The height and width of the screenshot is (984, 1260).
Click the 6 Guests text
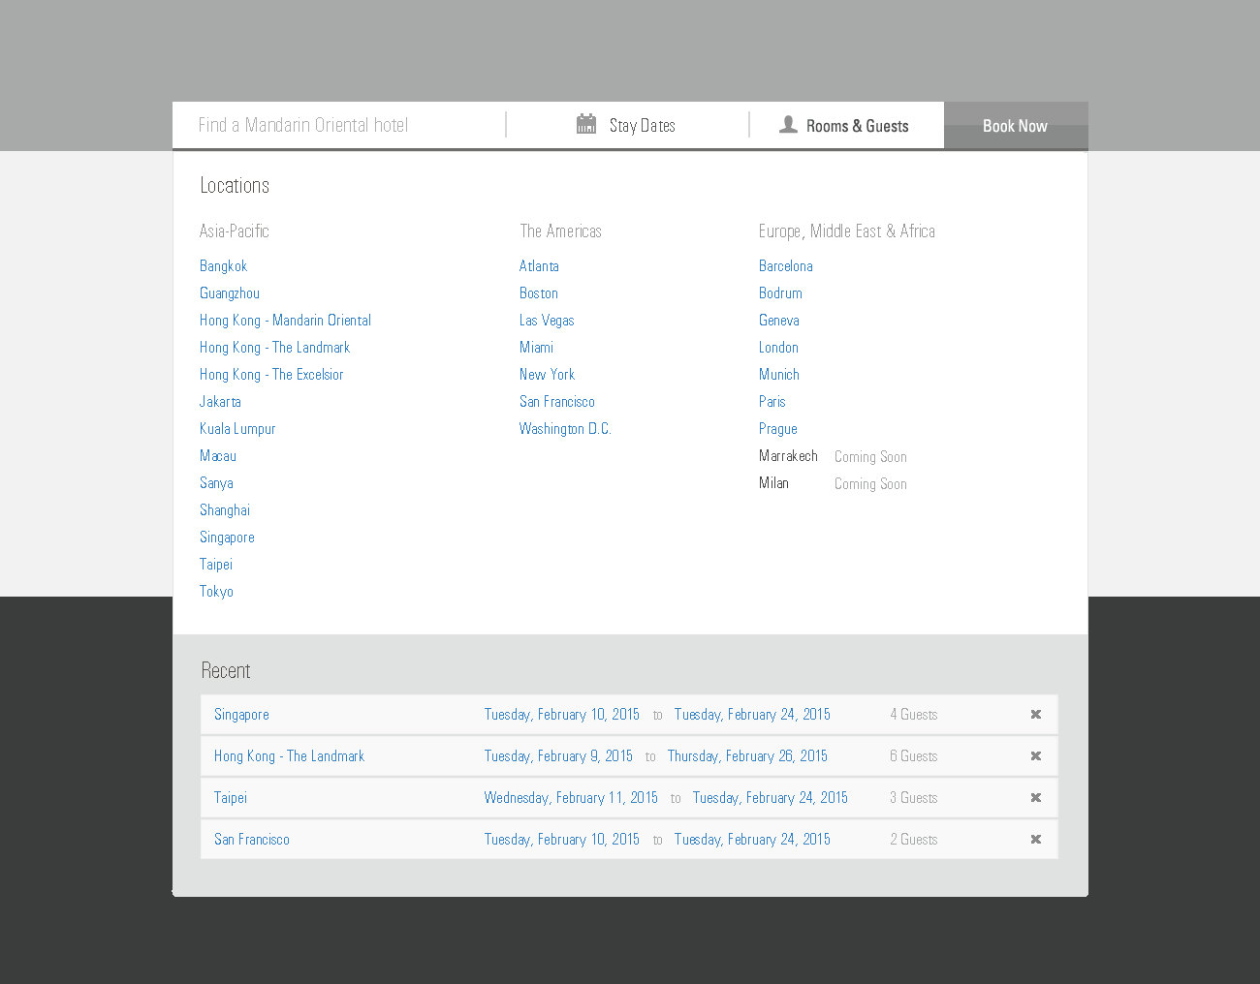coord(914,756)
